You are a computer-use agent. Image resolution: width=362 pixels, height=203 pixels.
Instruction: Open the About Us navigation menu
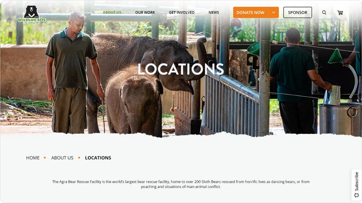pos(112,12)
